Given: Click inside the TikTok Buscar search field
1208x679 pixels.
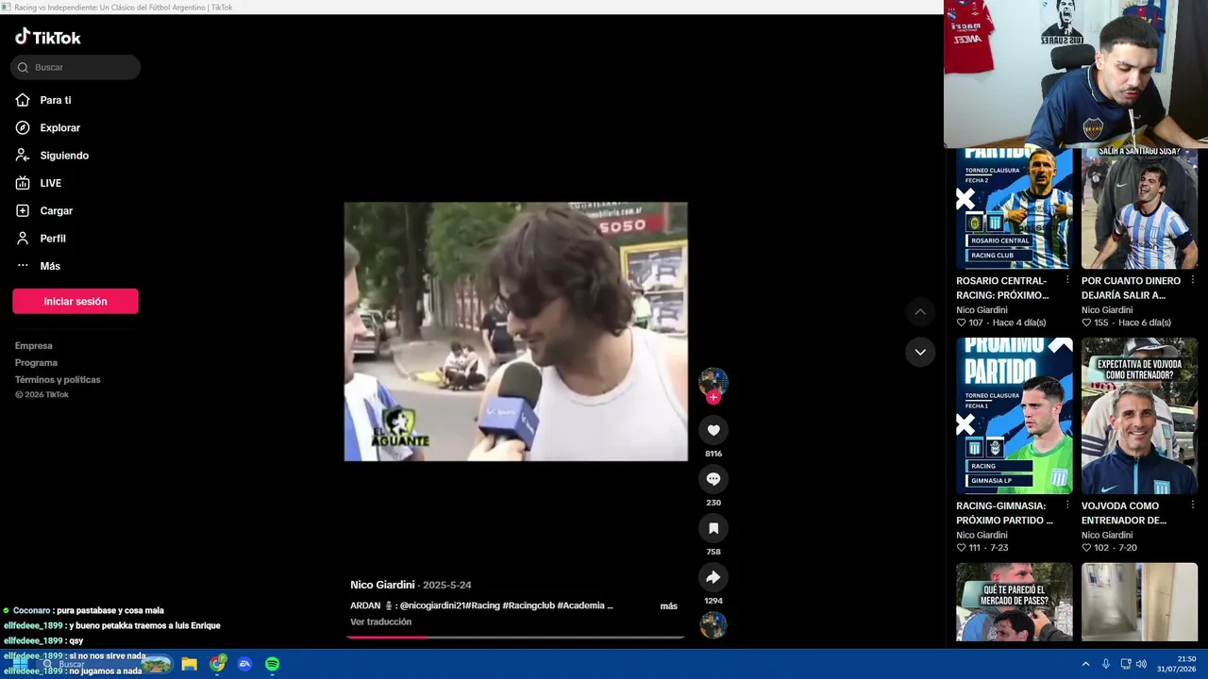Looking at the screenshot, I should (75, 67).
